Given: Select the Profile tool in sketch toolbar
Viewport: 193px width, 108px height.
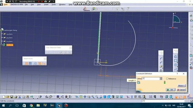Looking at the screenshot, I should click(x=176, y=57).
